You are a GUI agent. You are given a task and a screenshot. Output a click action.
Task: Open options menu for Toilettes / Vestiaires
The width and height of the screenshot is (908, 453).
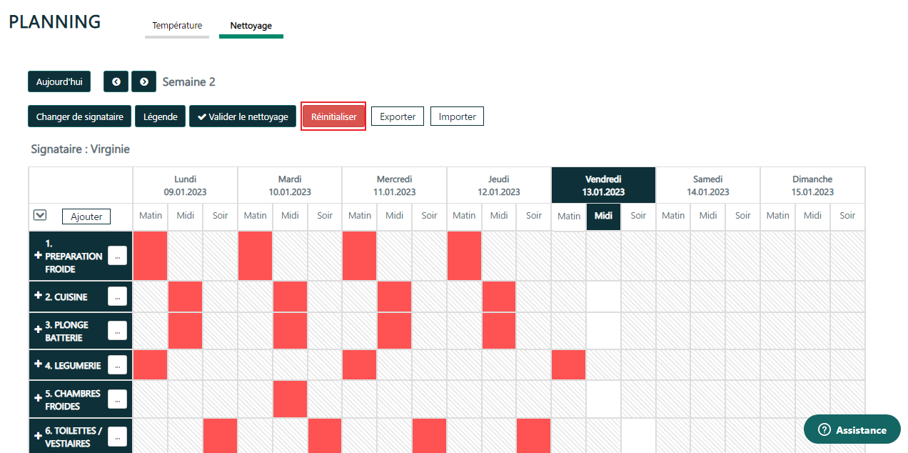point(117,436)
